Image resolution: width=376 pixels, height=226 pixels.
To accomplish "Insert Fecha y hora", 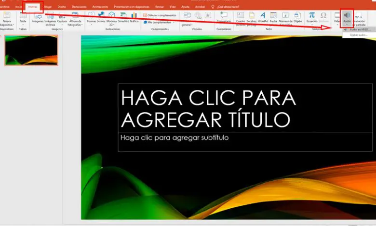I will (273, 19).
